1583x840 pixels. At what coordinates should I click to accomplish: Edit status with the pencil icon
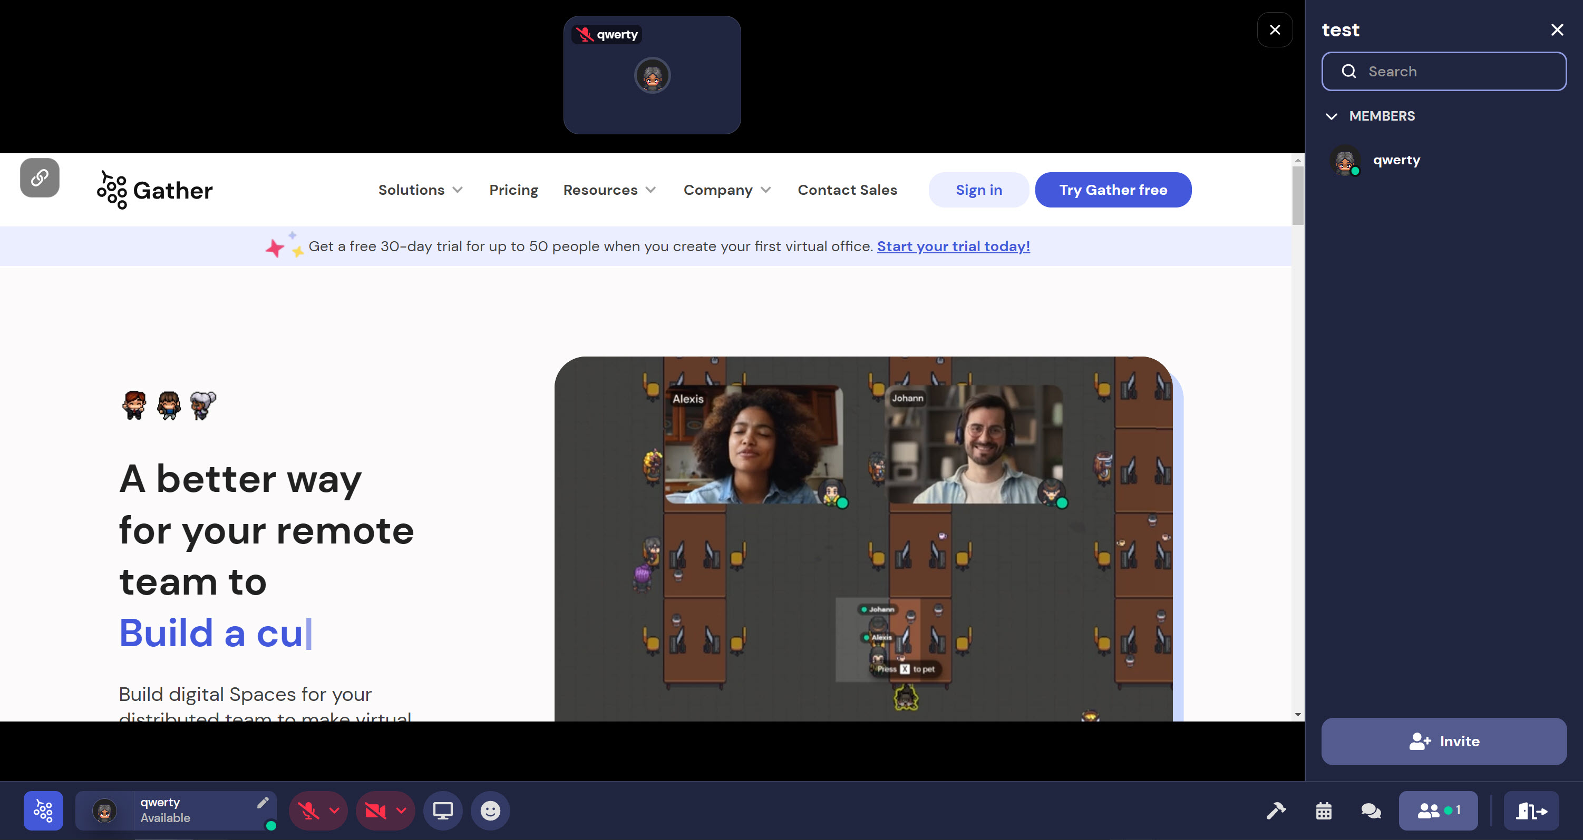pyautogui.click(x=263, y=802)
